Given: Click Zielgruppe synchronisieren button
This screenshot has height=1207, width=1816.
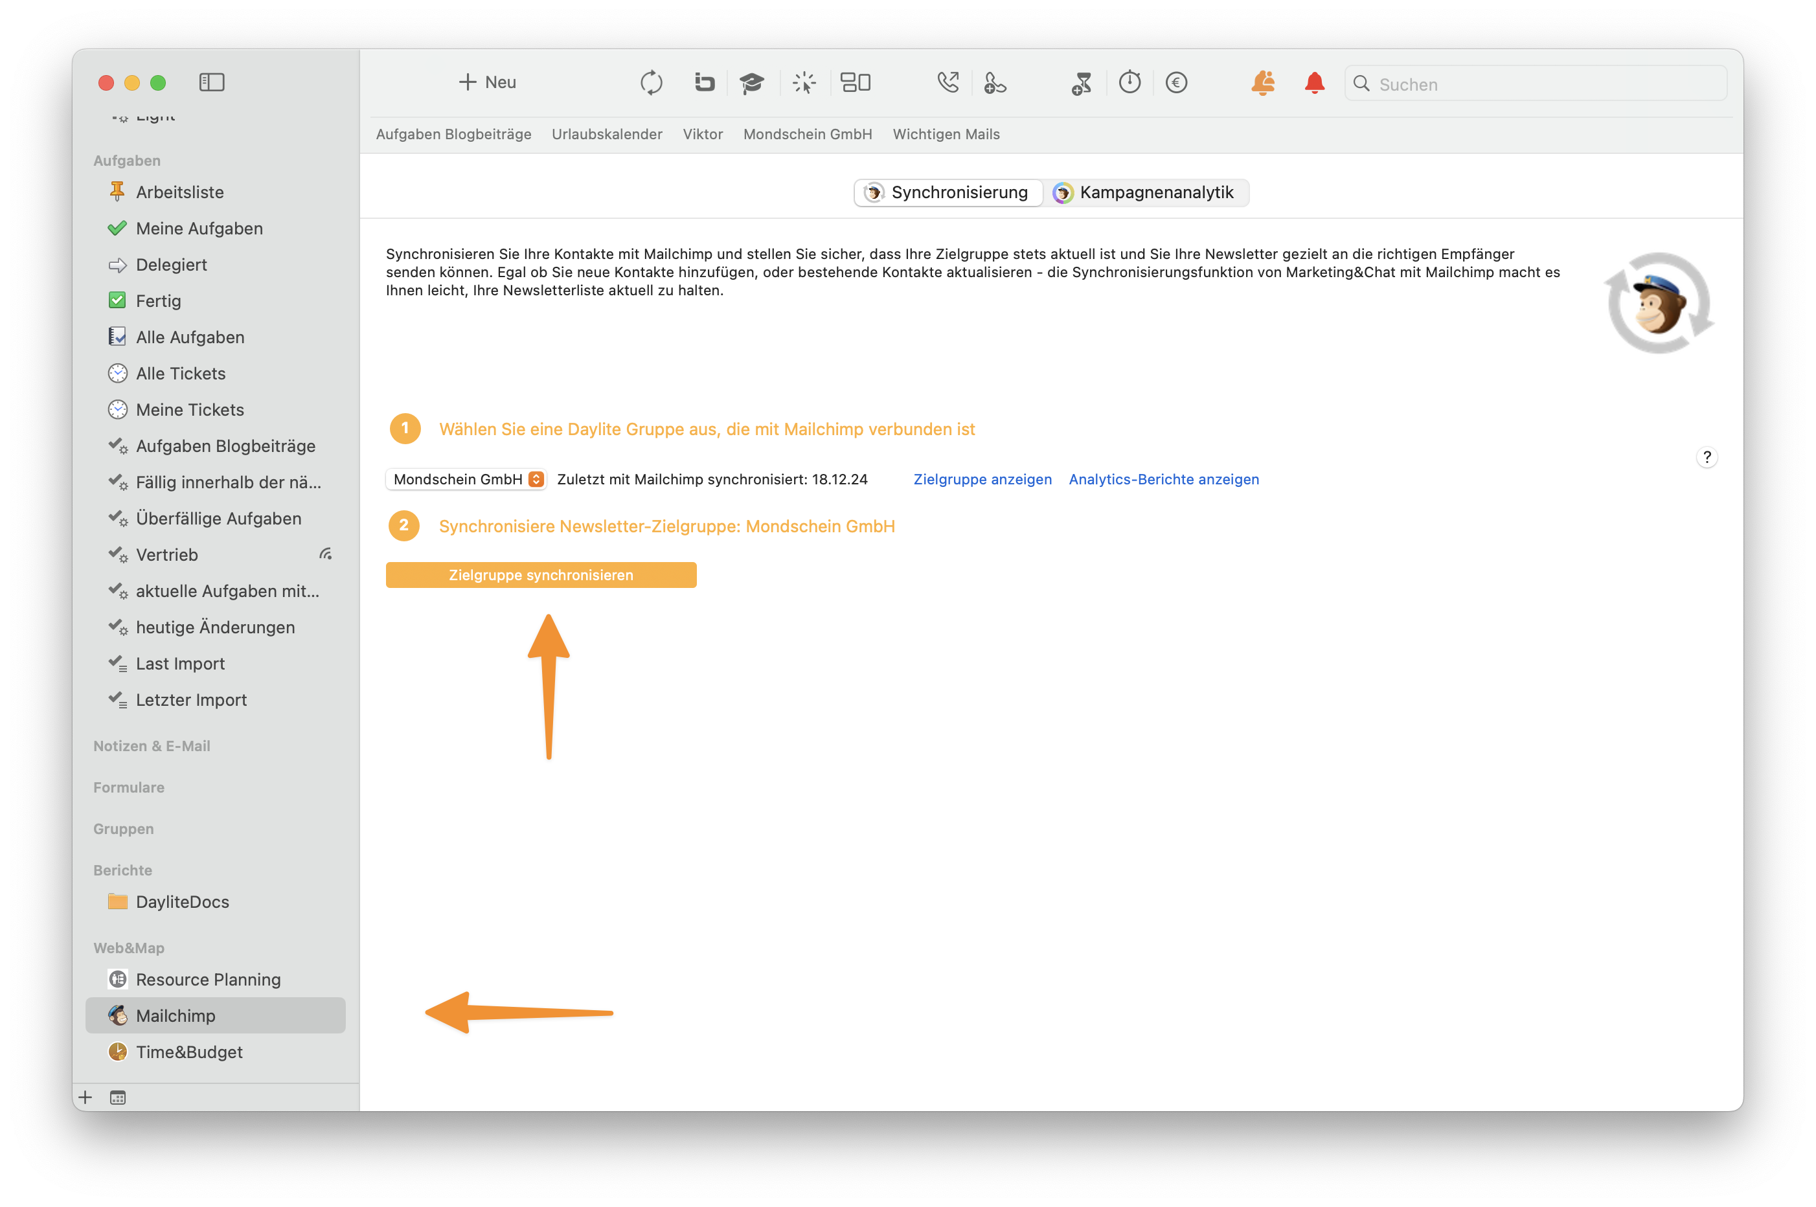Looking at the screenshot, I should click(x=541, y=575).
